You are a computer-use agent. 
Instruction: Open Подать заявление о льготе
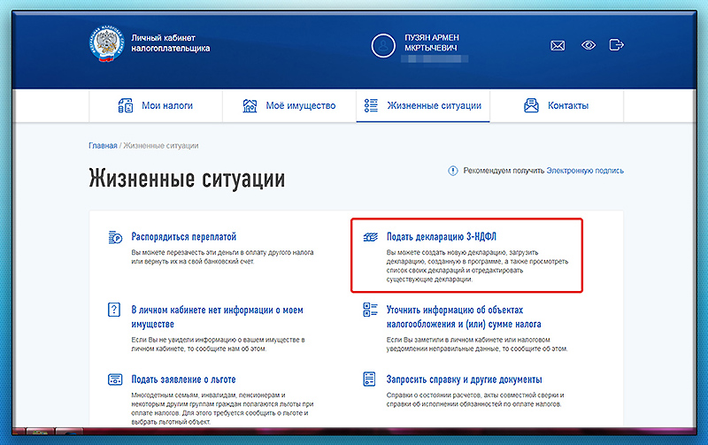[x=183, y=380]
